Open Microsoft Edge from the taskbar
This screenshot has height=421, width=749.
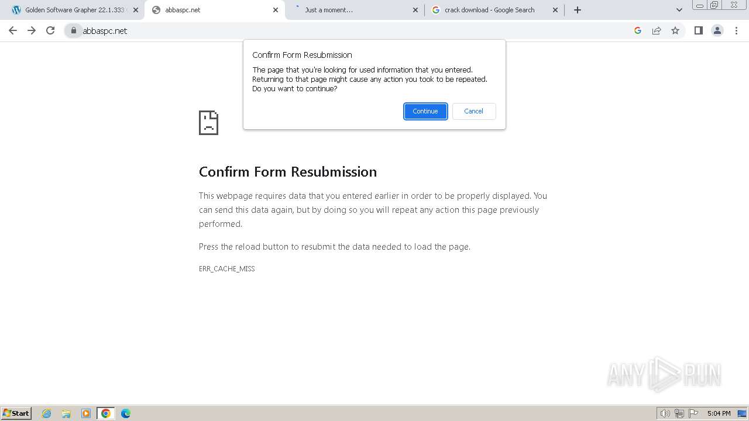126,413
